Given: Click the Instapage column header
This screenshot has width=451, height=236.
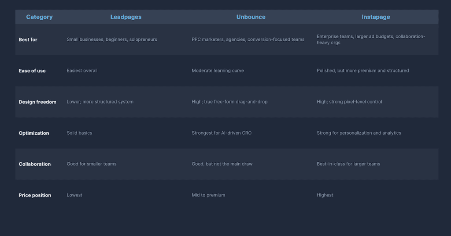Looking at the screenshot, I should (x=376, y=17).
